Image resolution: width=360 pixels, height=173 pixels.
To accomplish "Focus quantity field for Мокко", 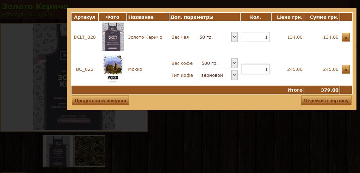I will (x=255, y=69).
